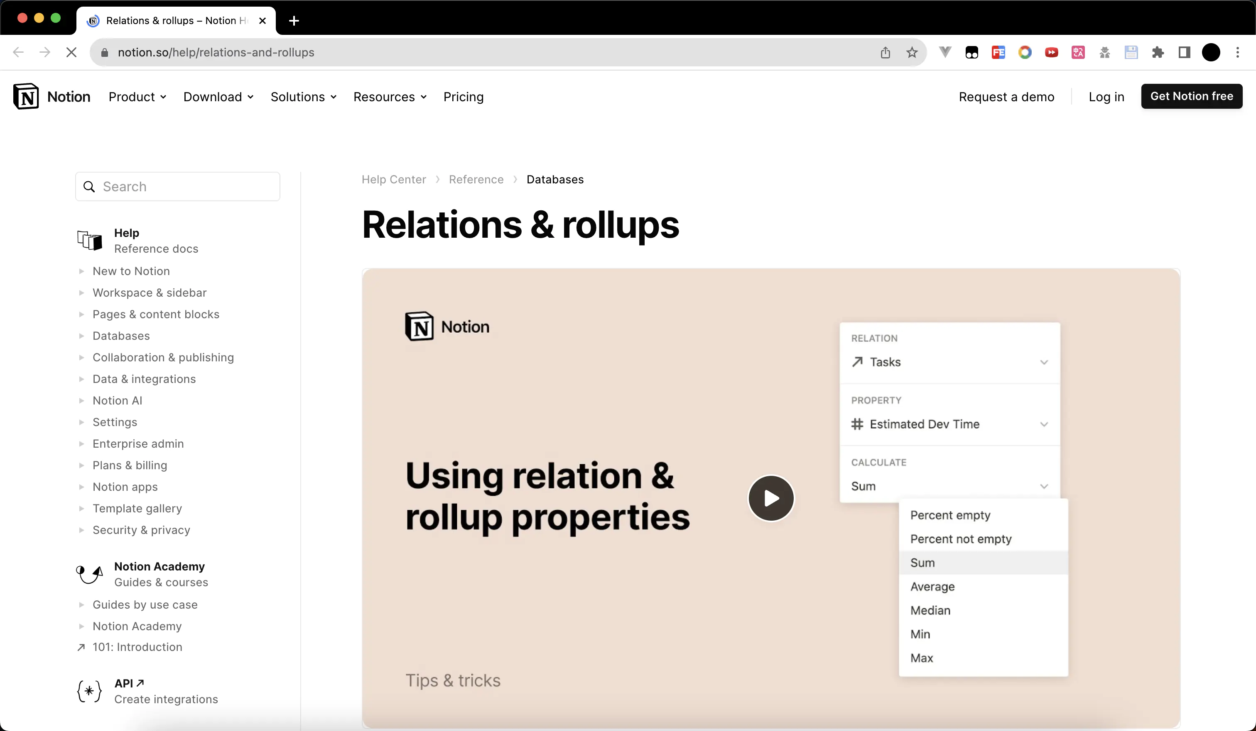Click the Help Center breadcrumb link
The width and height of the screenshot is (1256, 731).
(x=393, y=179)
